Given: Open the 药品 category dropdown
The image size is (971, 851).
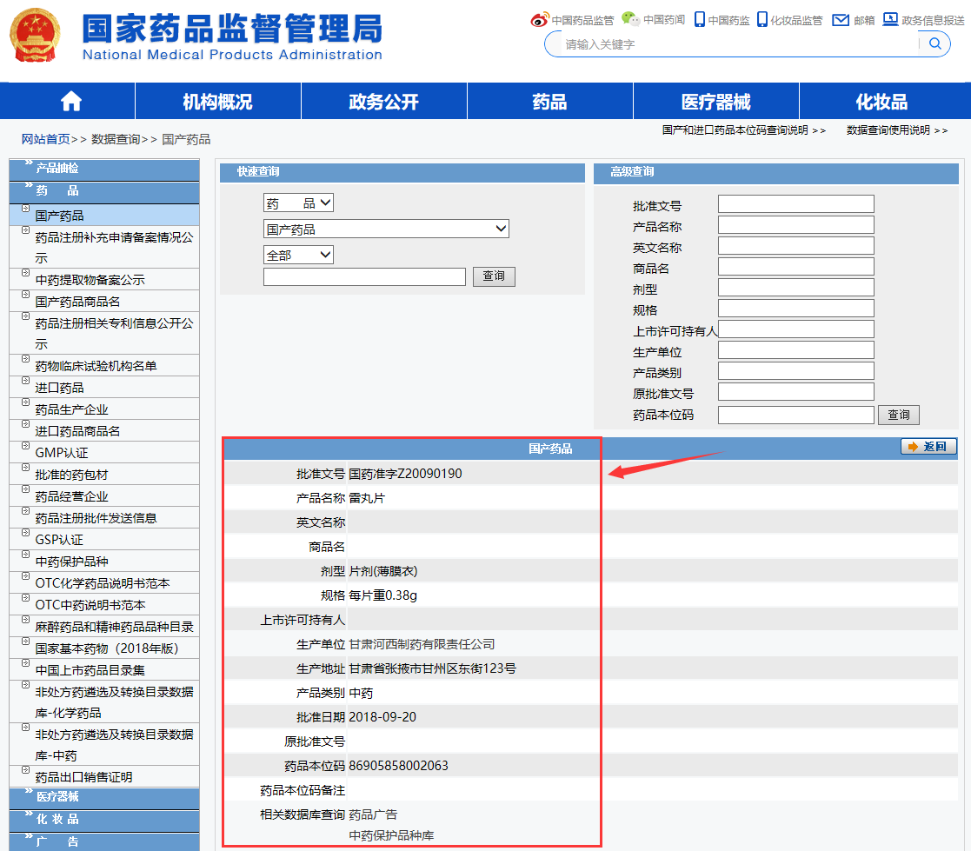Looking at the screenshot, I should (x=298, y=203).
